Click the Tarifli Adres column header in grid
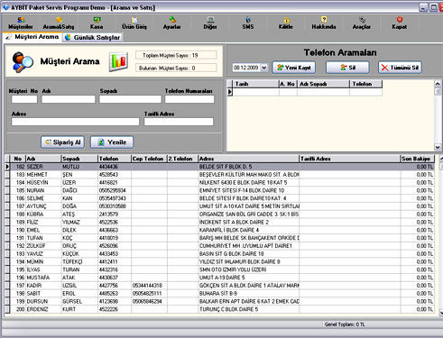Image resolution: width=443 pixels, height=338 pixels. [350, 159]
